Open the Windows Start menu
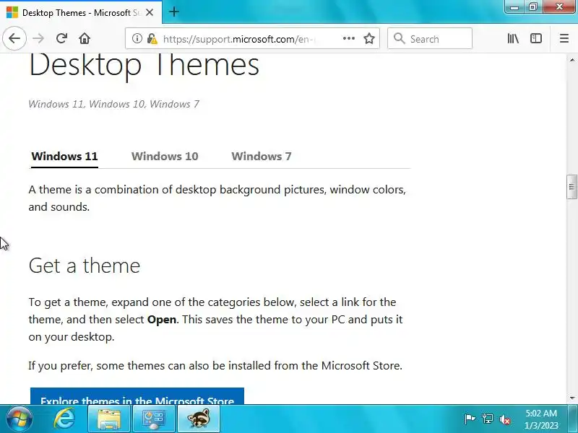 pyautogui.click(x=20, y=419)
